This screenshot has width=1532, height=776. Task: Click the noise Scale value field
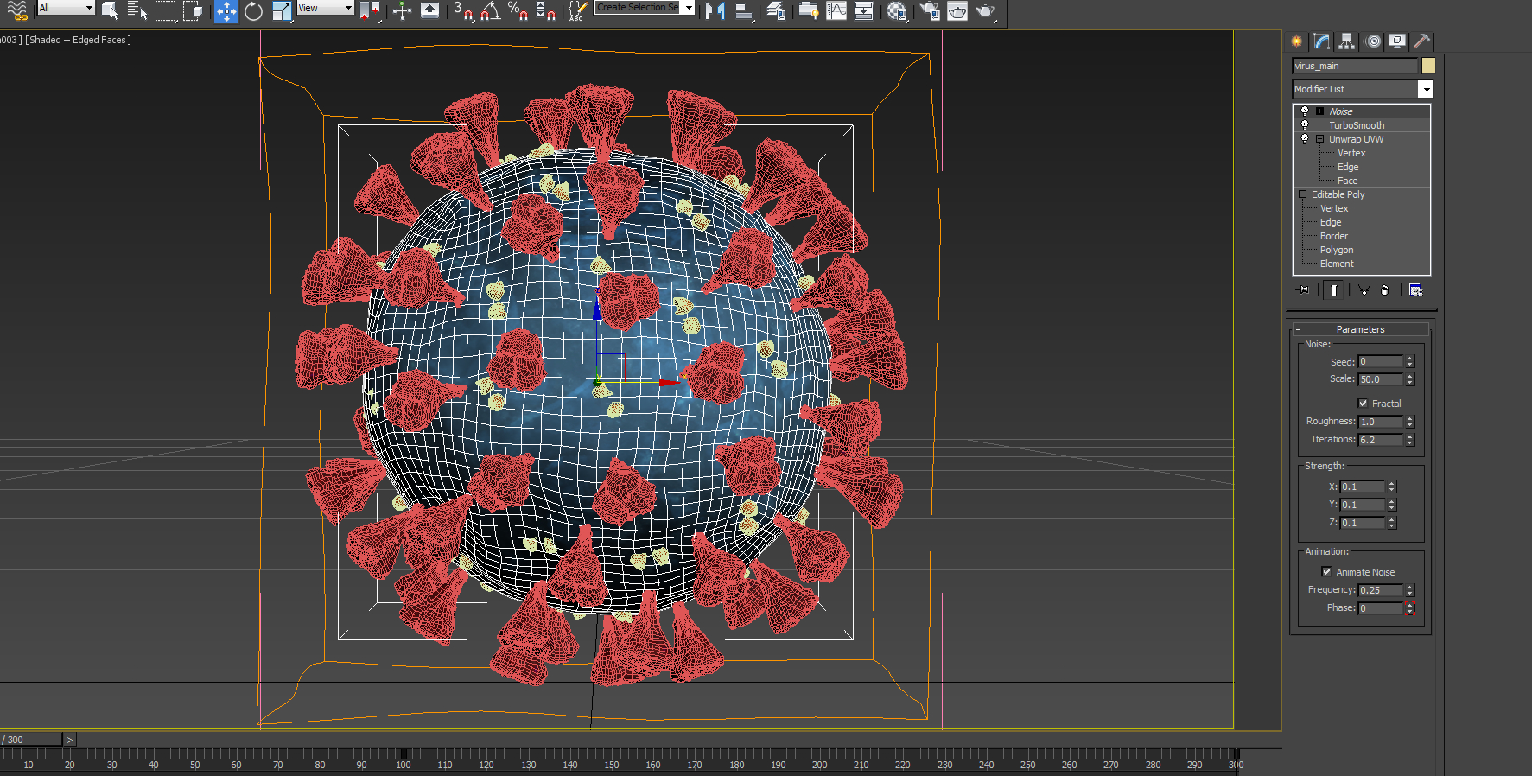pos(1380,379)
